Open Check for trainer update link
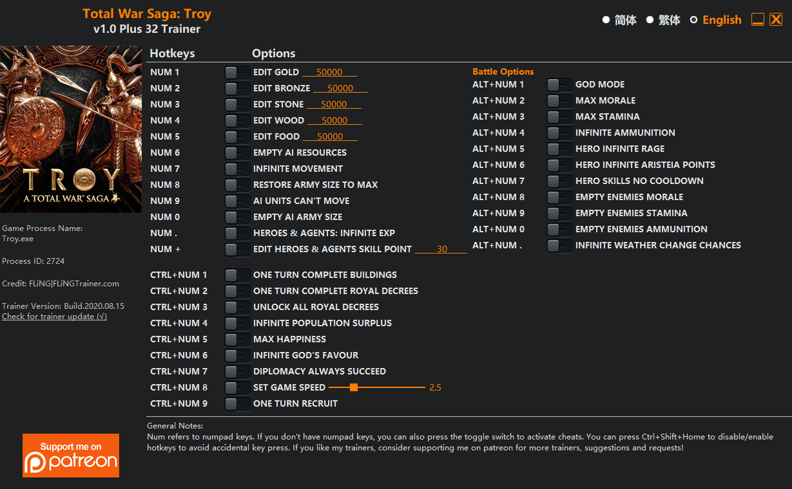The width and height of the screenshot is (792, 489). pos(54,317)
